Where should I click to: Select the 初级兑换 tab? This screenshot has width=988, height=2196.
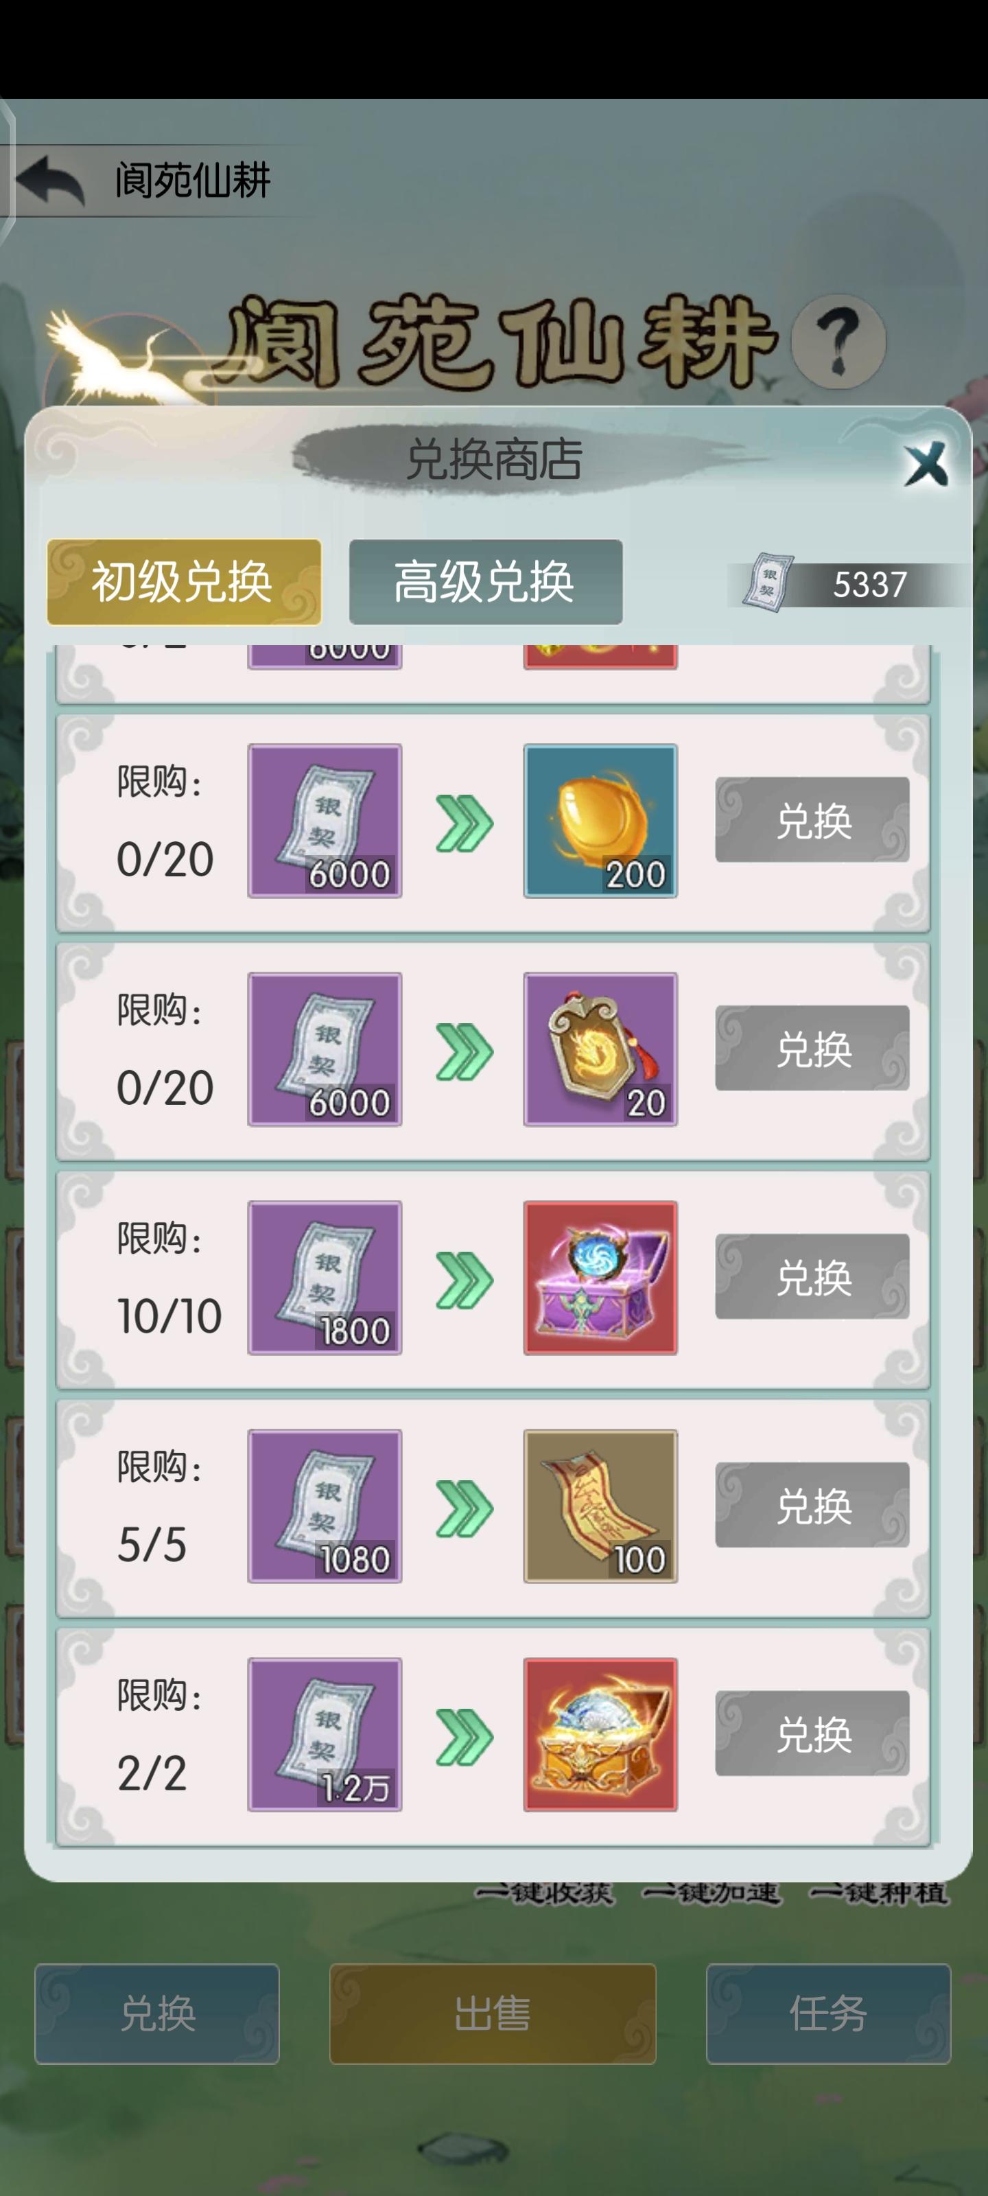point(184,582)
